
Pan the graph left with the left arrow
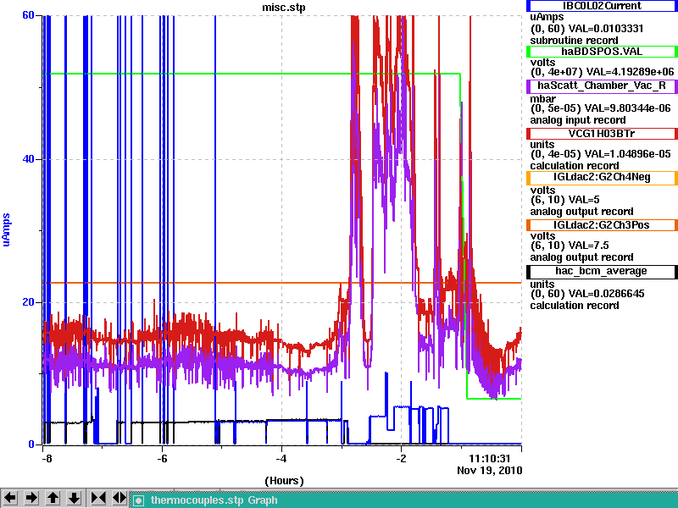pyautogui.click(x=10, y=498)
